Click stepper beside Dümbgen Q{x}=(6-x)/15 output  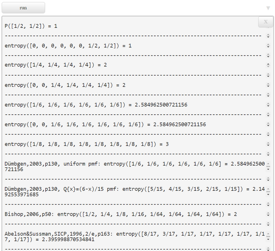[x=268, y=192]
